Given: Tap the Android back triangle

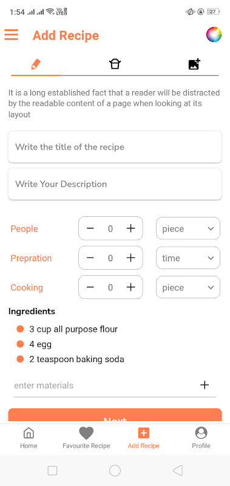Looking at the screenshot, I should pyautogui.click(x=177, y=470).
